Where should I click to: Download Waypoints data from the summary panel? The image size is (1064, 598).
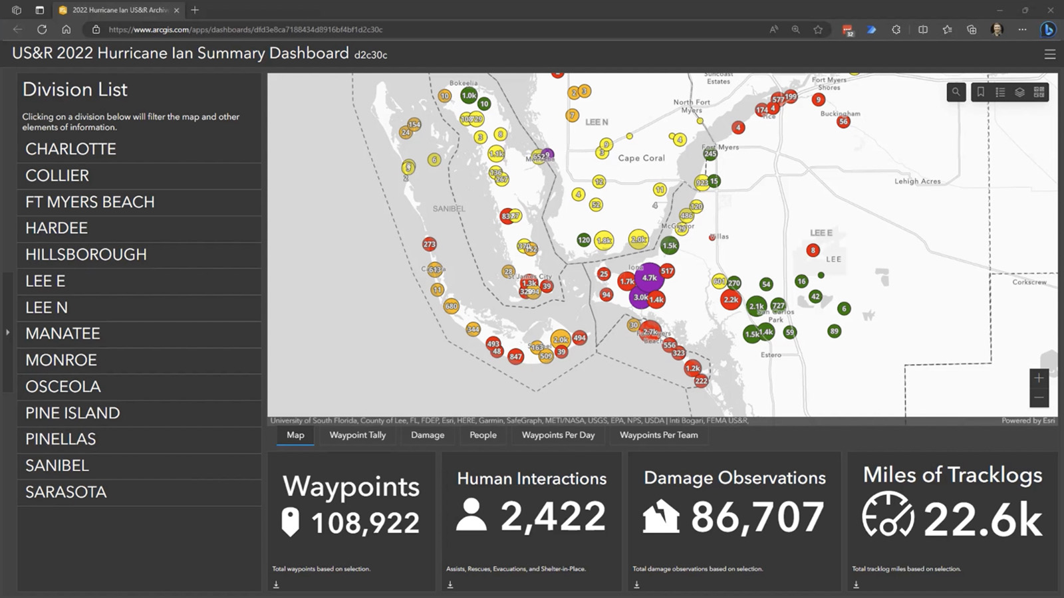tap(275, 583)
